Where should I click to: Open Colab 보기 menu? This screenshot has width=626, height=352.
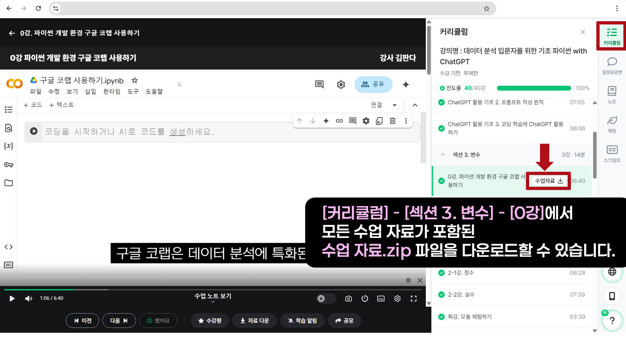click(72, 92)
